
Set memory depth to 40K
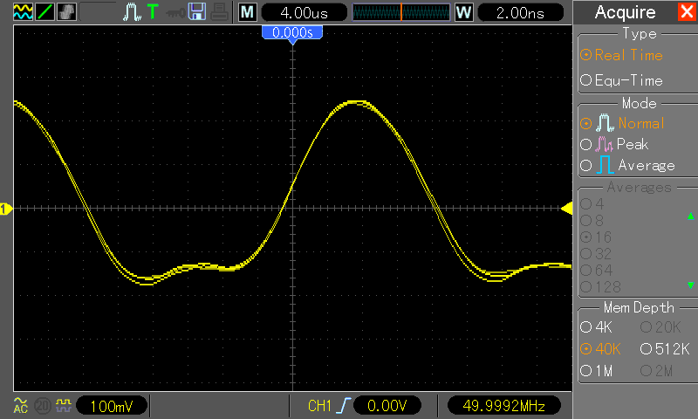(600, 349)
